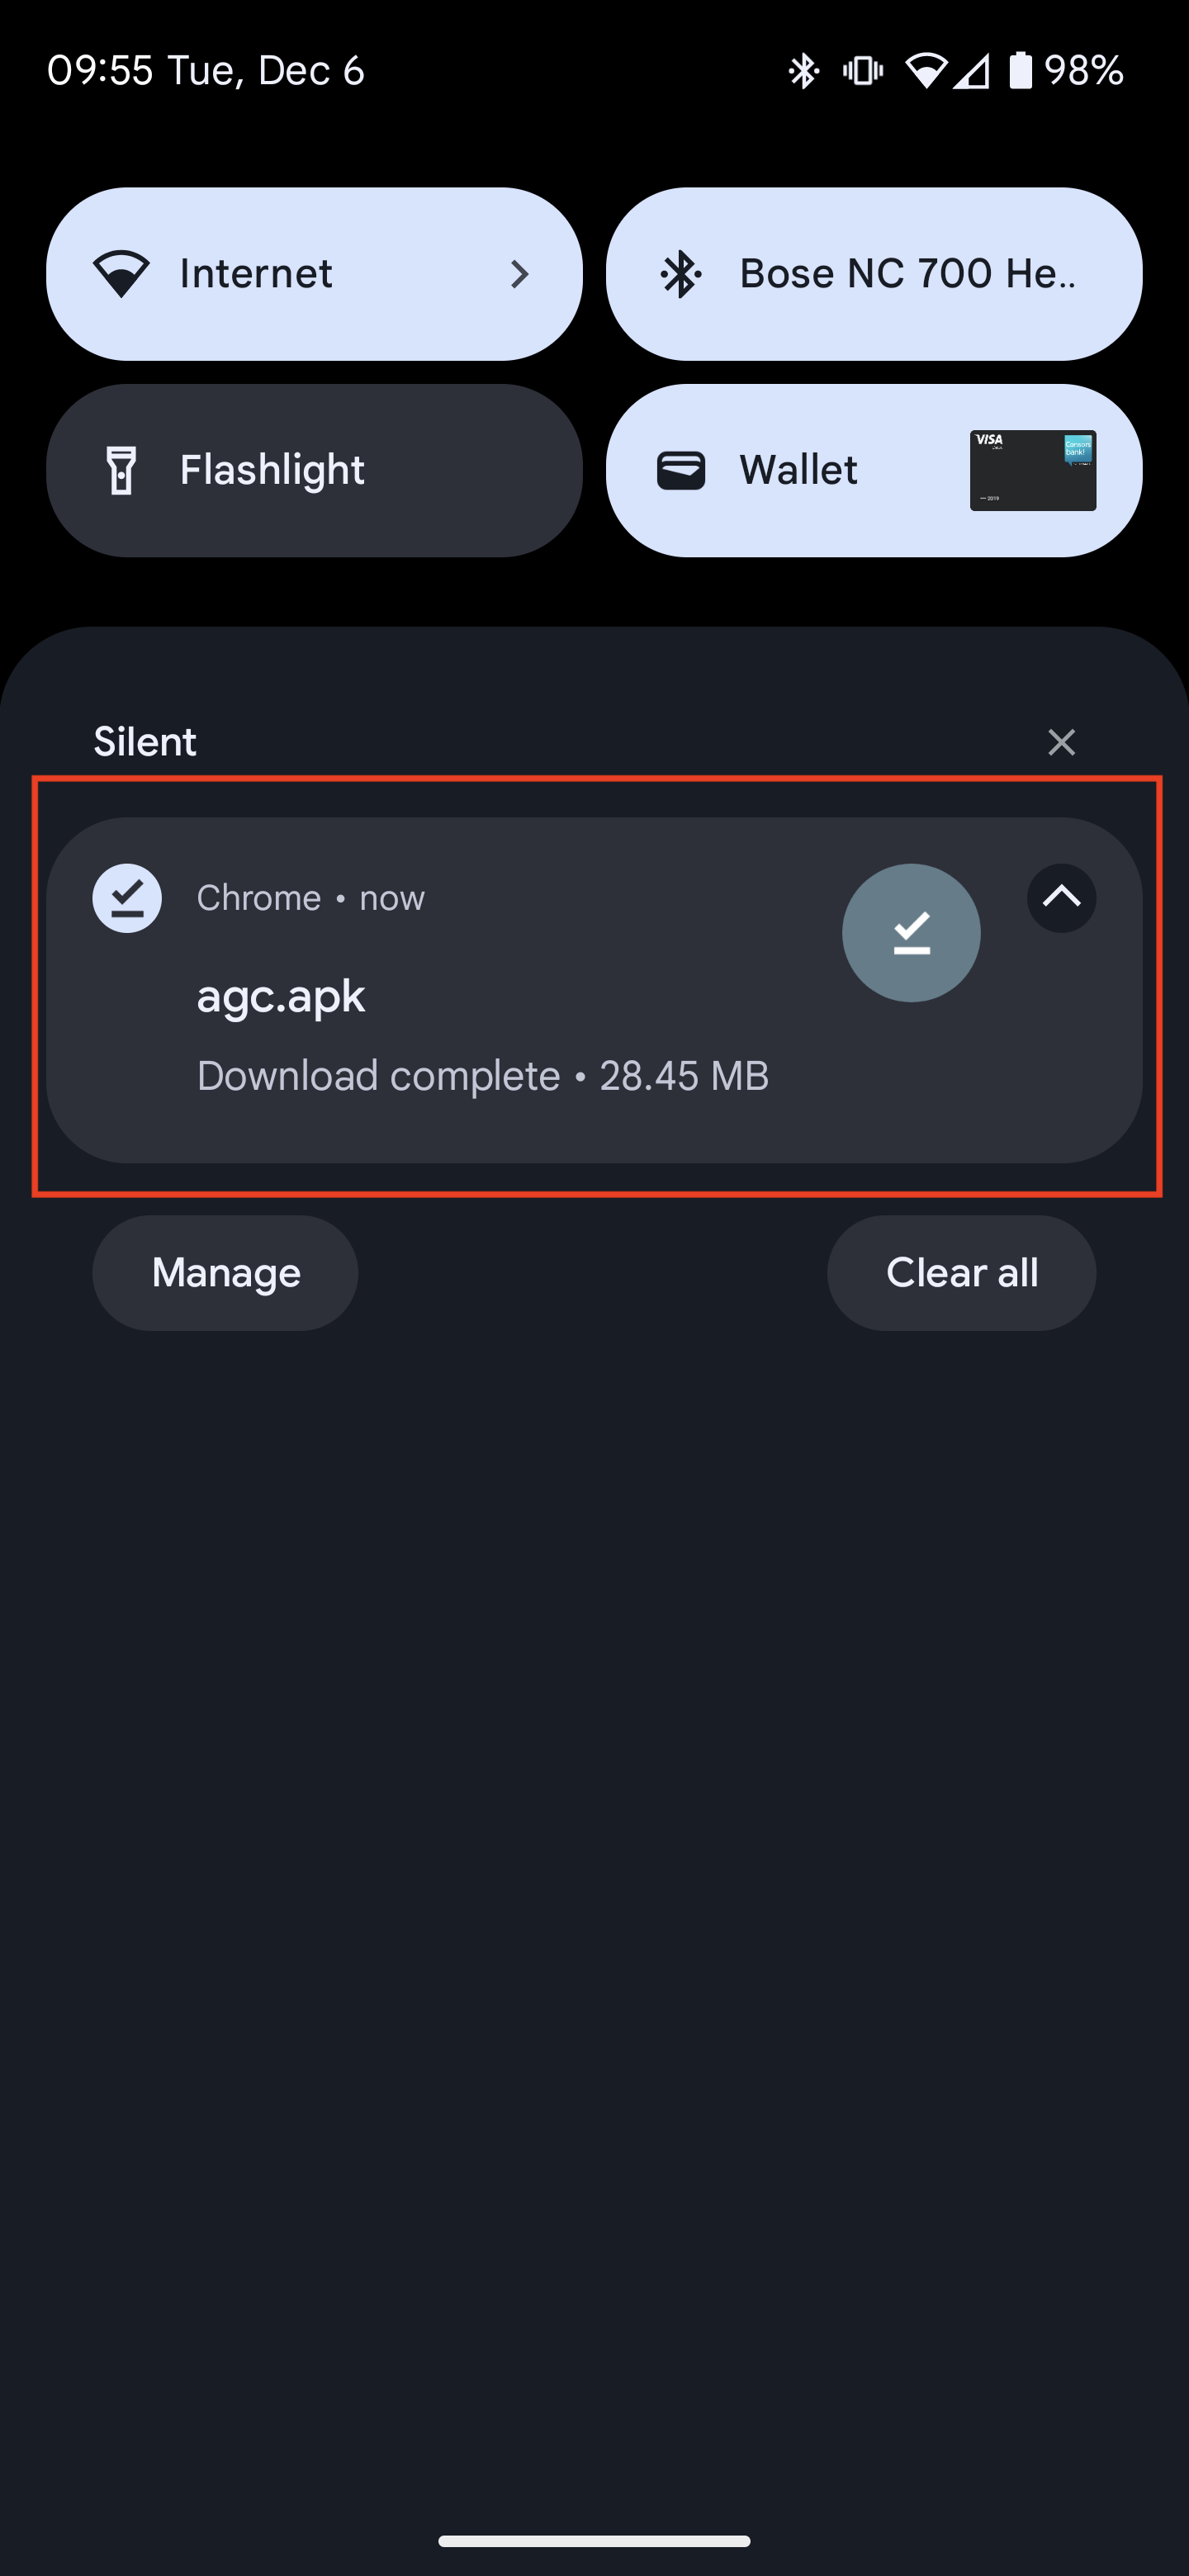Toggle the Bose NC 700 Bluetooth tile
The image size is (1189, 2576).
[874, 274]
